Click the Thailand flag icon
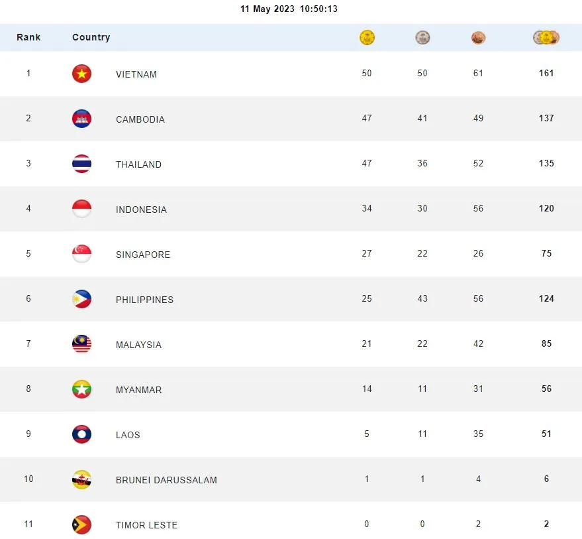Image resolution: width=582 pixels, height=539 pixels. [81, 164]
